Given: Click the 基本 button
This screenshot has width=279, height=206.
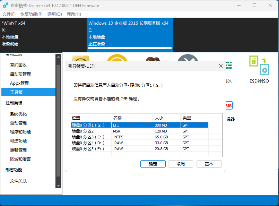Looking at the screenshot, I should (209, 164).
